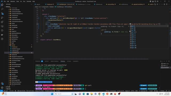Open the Run and Debug view
Viewport: 171px width, 96px height.
click(x=2, y=18)
